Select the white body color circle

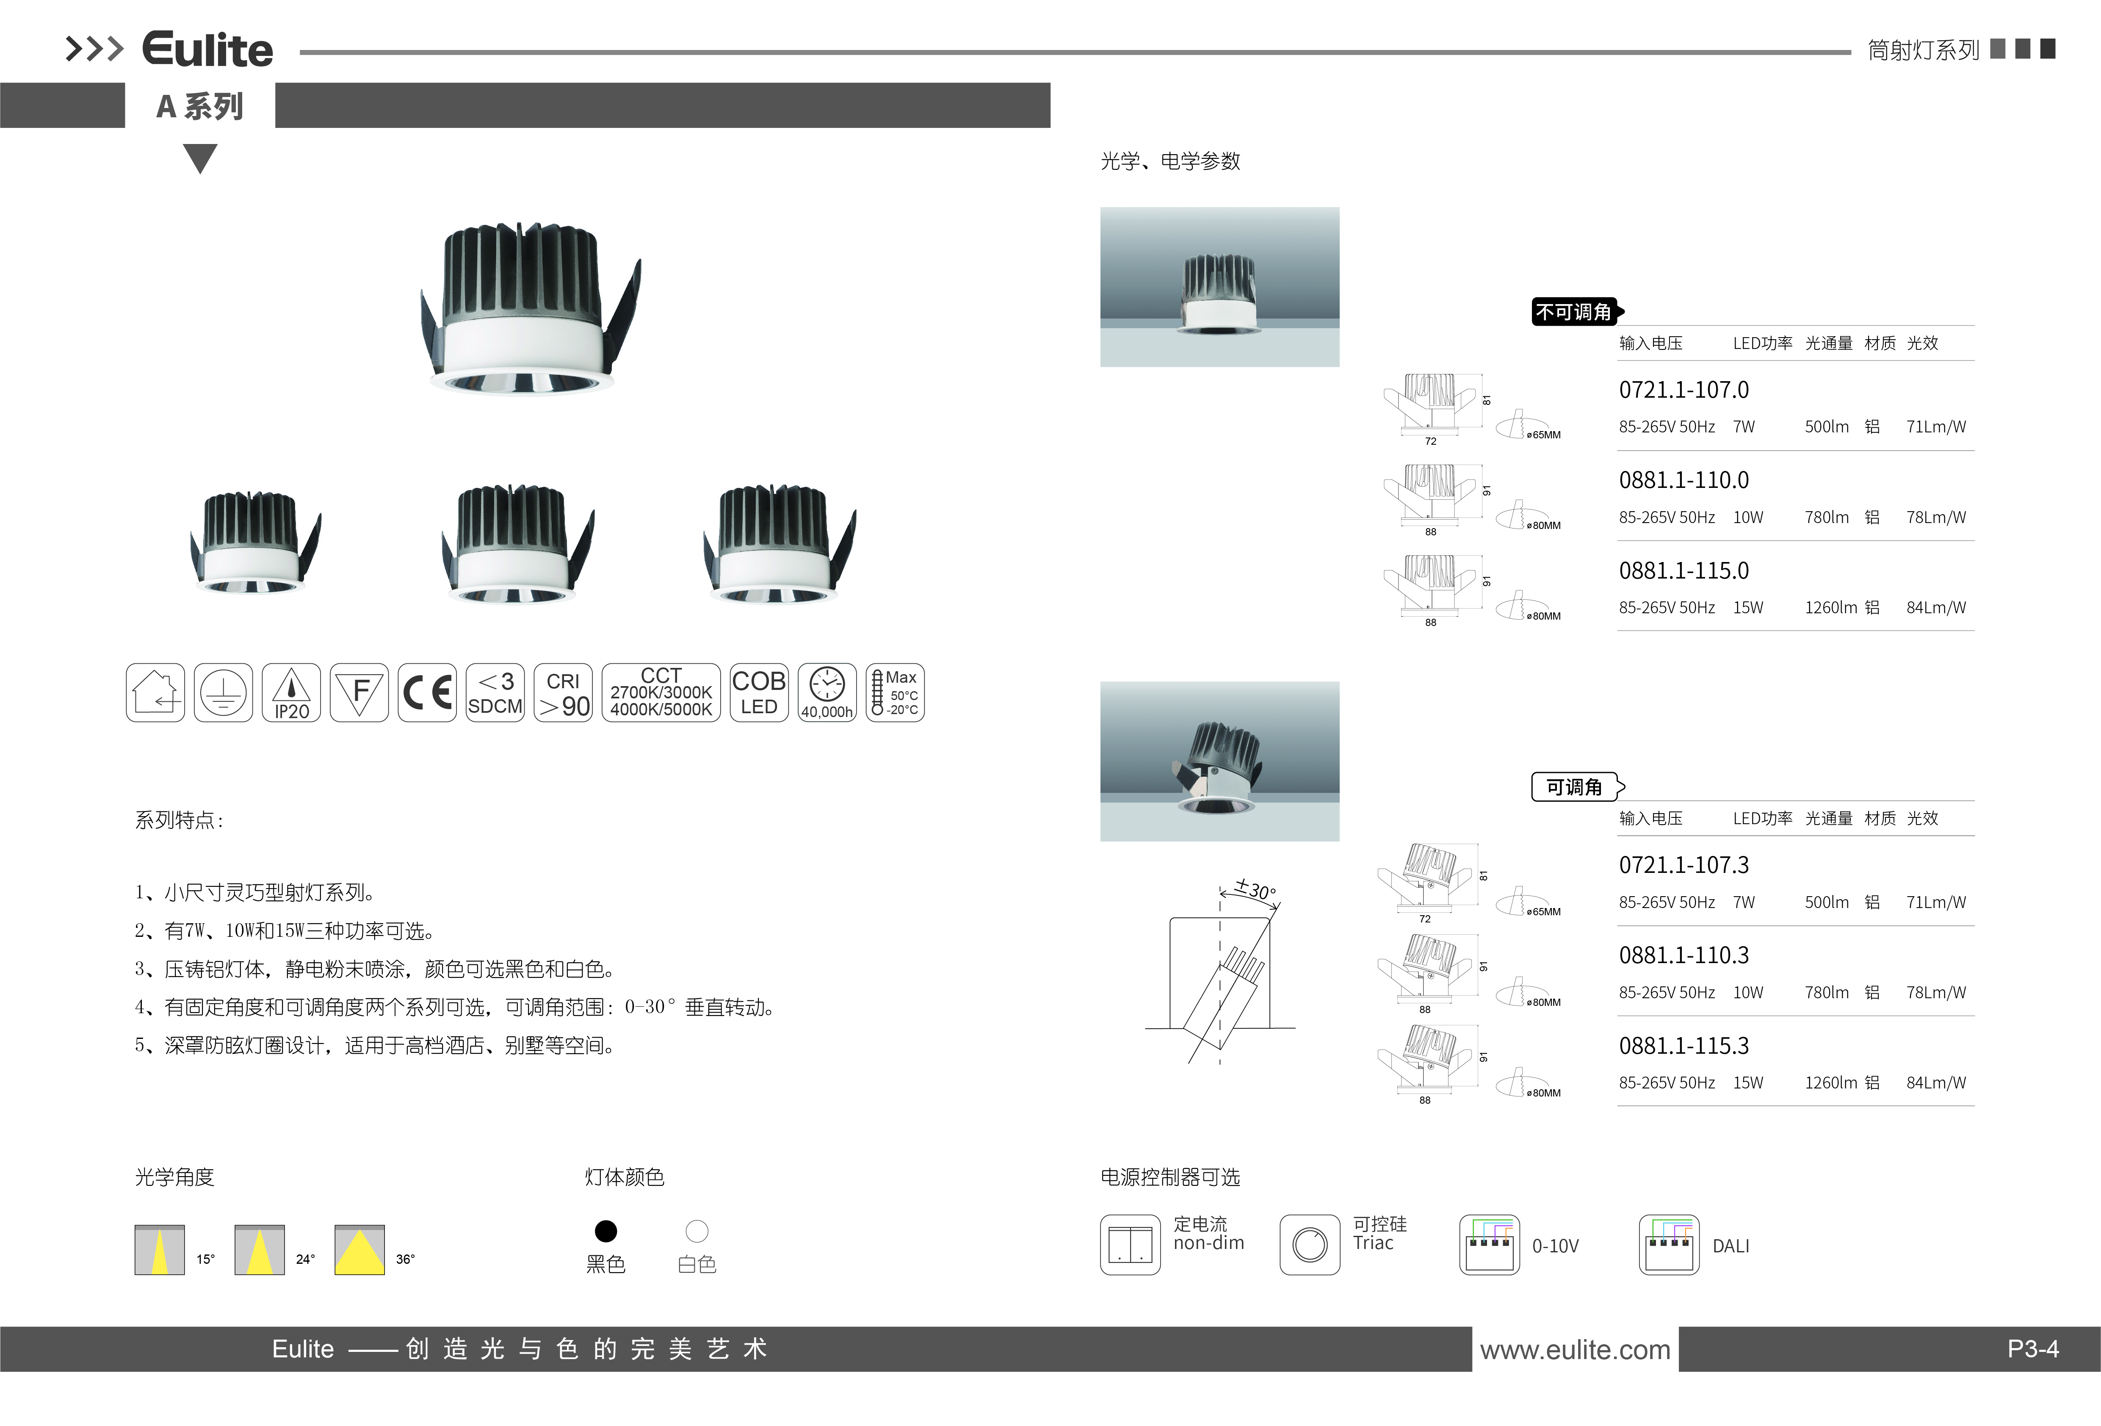coord(697,1231)
